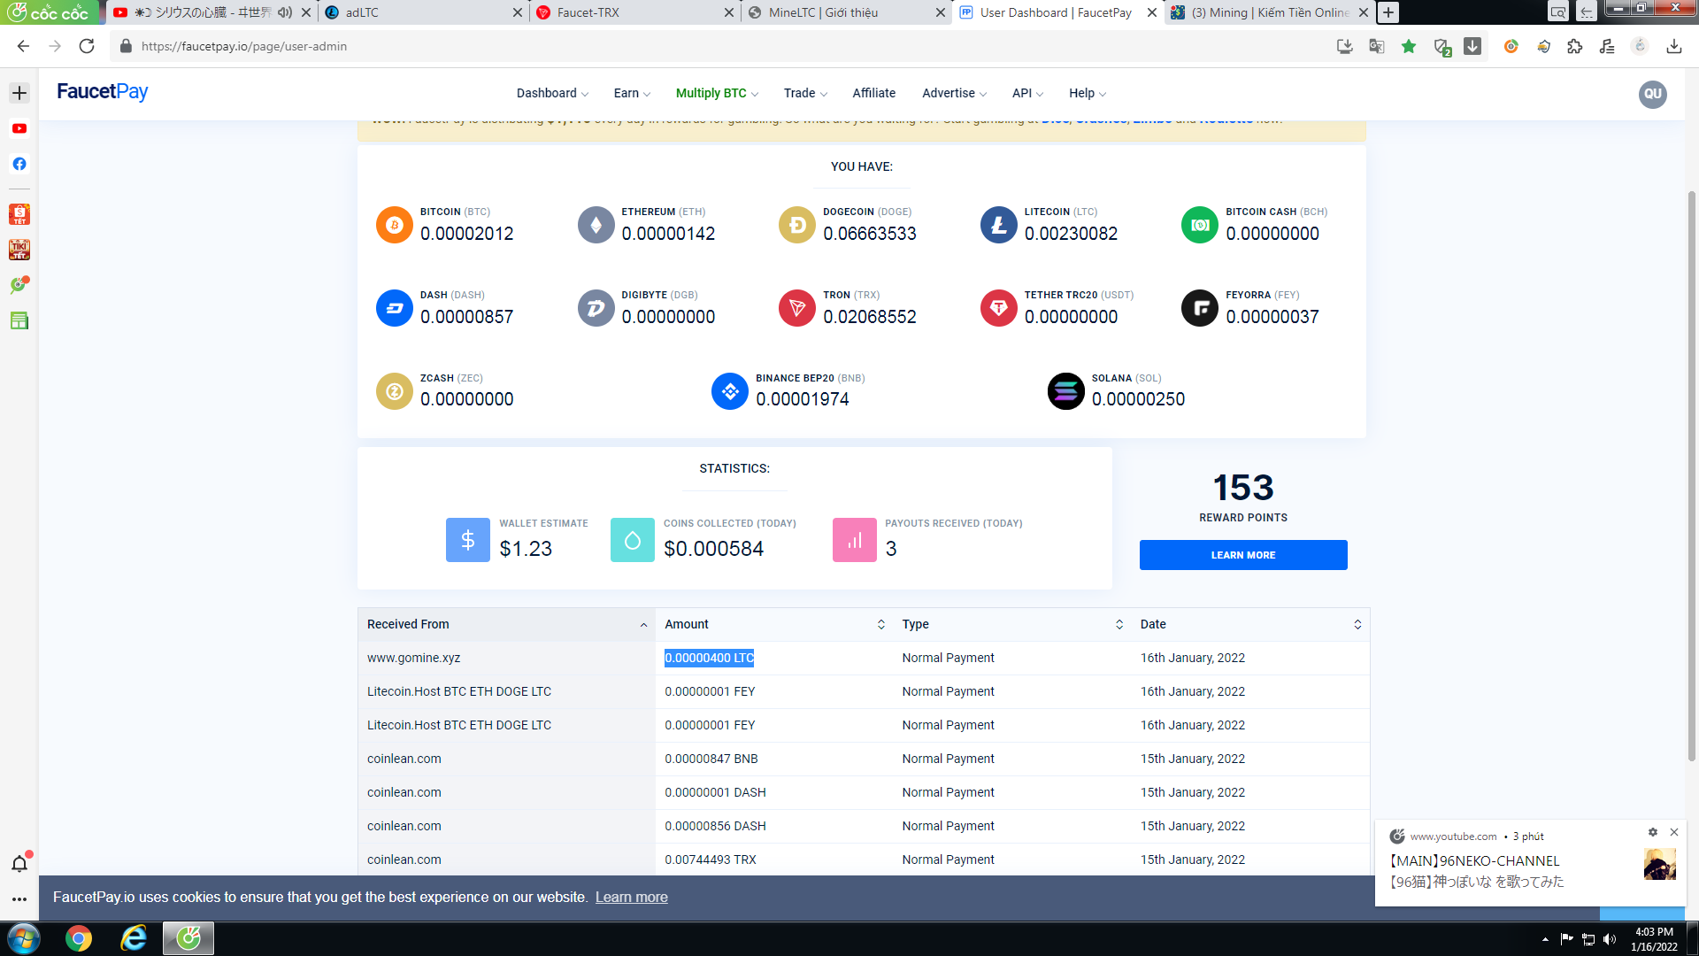Screen dimensions: 1699x956
Task: Expand the Earn dropdown menu
Action: pos(632,93)
